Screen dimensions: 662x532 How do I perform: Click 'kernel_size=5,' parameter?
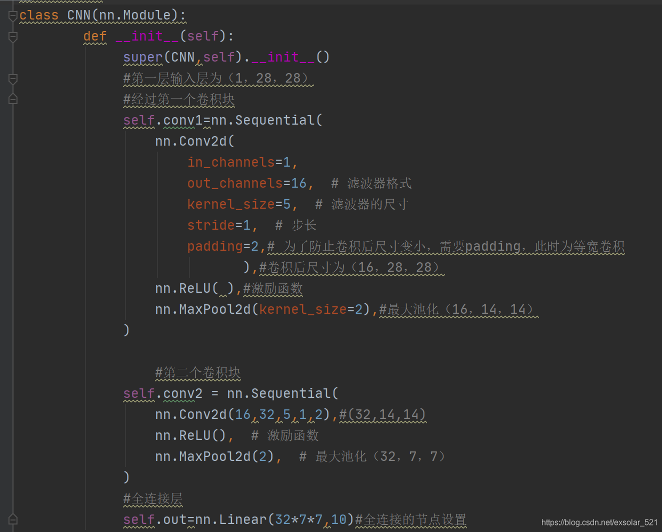(x=242, y=205)
